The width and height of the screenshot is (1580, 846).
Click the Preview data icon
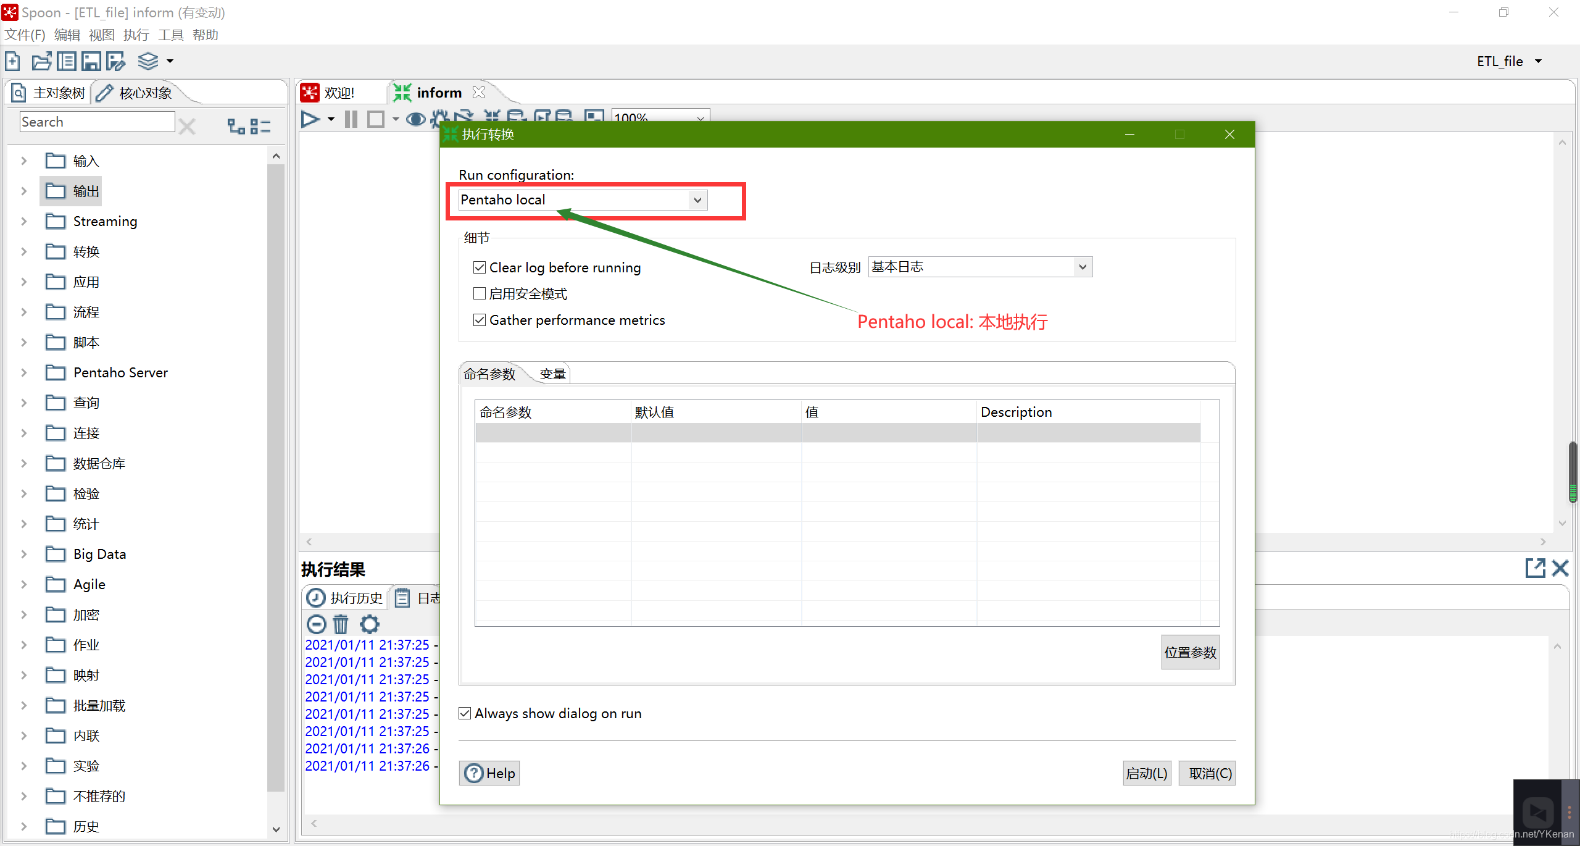coord(416,118)
